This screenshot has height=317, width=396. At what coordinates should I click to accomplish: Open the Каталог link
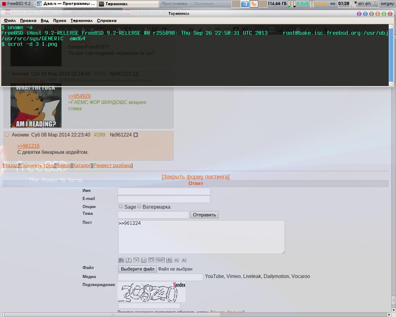click(x=82, y=166)
